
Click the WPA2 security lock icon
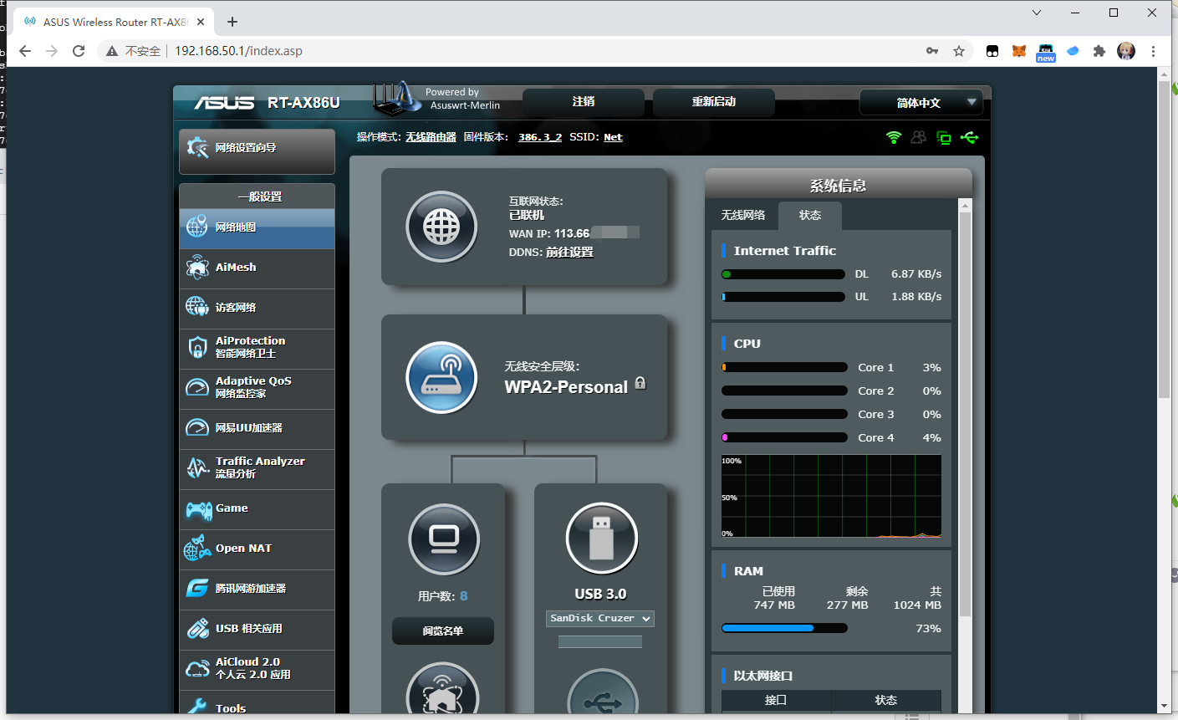point(640,383)
